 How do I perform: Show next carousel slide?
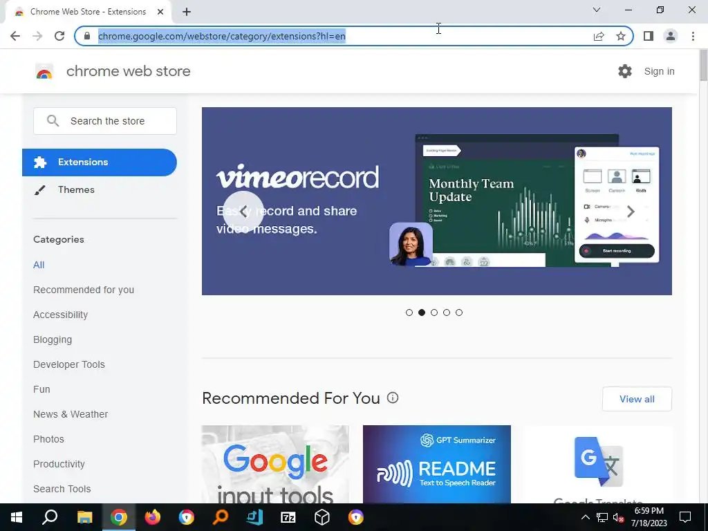point(631,212)
